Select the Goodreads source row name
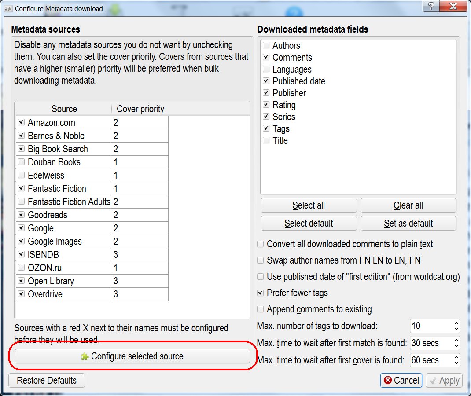The height and width of the screenshot is (396, 471). tap(48, 215)
